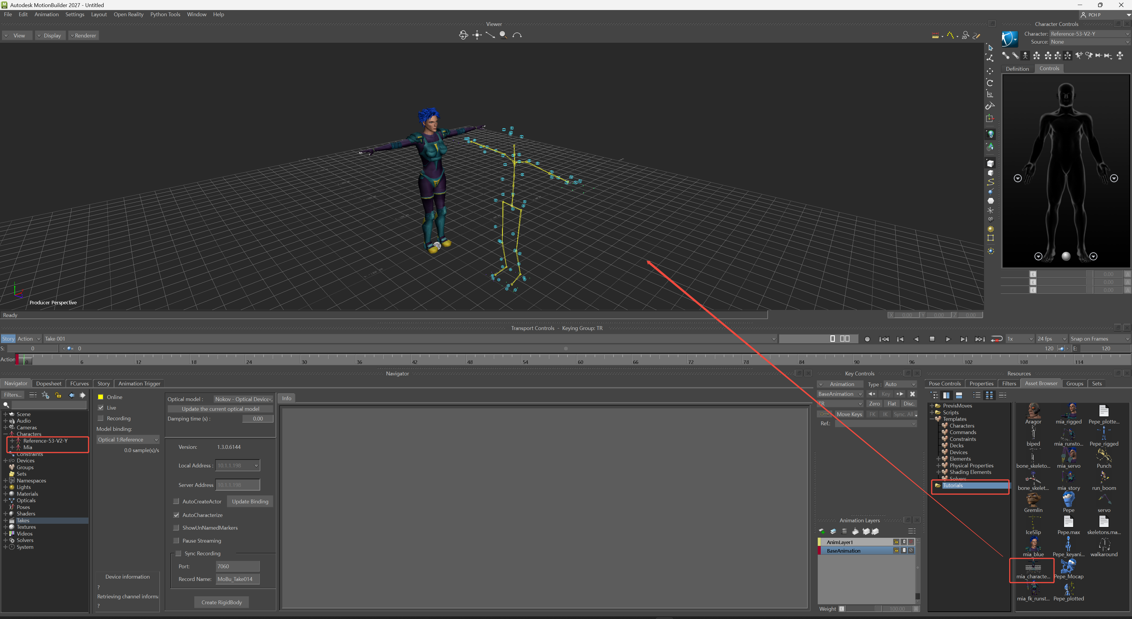
Task: Click the Record button in Transport Controls
Action: click(867, 339)
